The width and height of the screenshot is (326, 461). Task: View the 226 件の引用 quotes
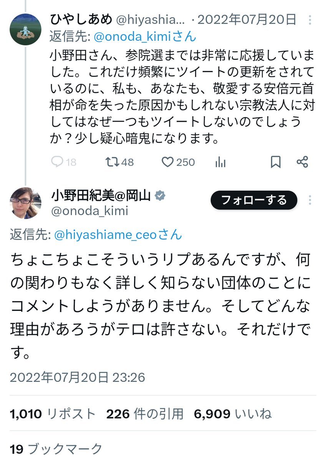coord(145,414)
